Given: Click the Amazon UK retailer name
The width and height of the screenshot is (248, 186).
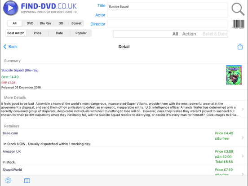Looking at the screenshot, I should [x=12, y=151].
